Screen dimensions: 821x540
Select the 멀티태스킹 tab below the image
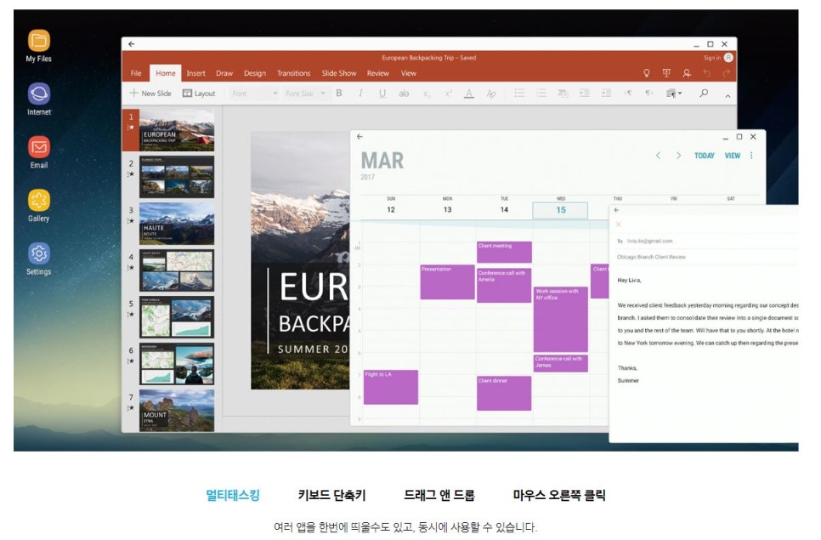pyautogui.click(x=233, y=495)
